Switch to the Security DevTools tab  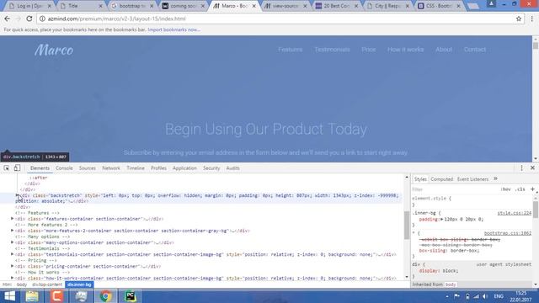[x=211, y=168]
